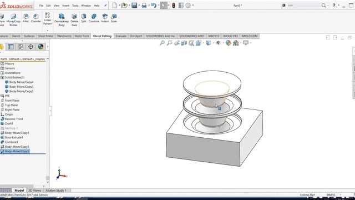
Task: Open the Window menu
Action: point(86,6)
